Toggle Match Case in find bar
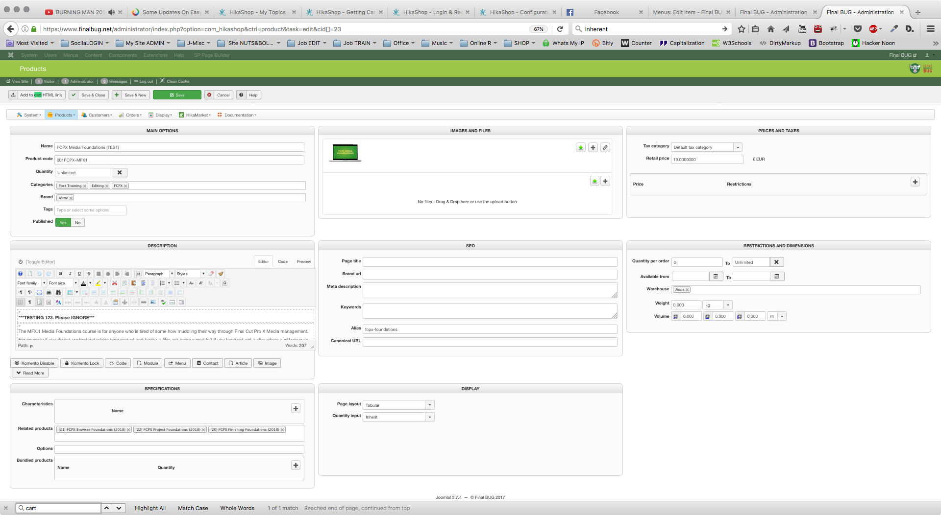This screenshot has height=515, width=941. 193,508
